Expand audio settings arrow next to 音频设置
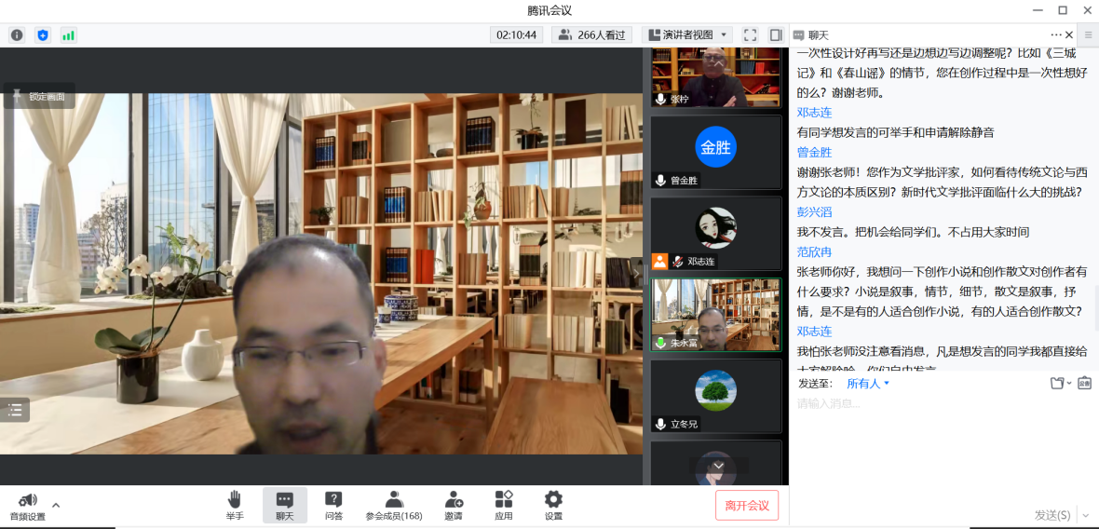This screenshot has height=529, width=1099. (x=56, y=505)
